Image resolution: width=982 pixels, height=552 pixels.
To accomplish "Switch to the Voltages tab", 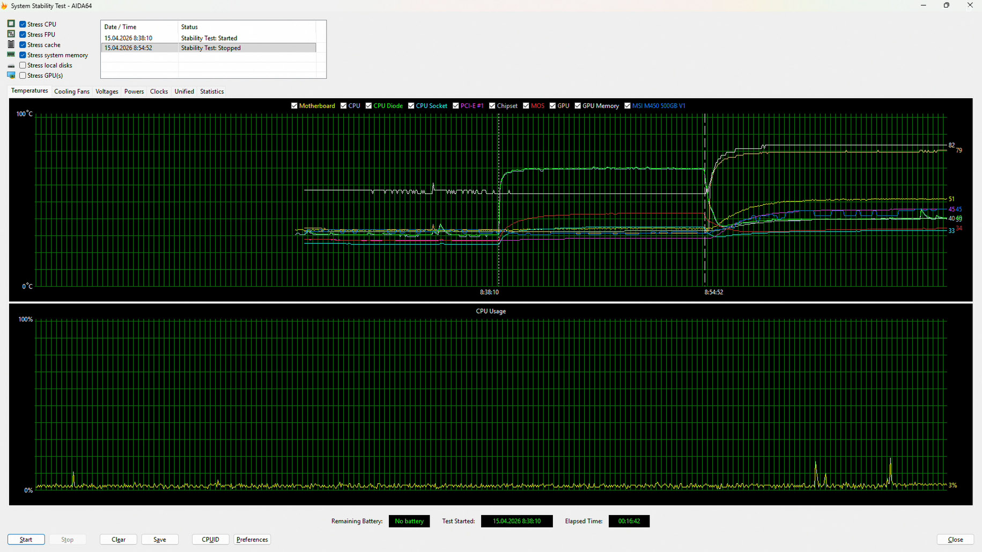I will coord(107,92).
